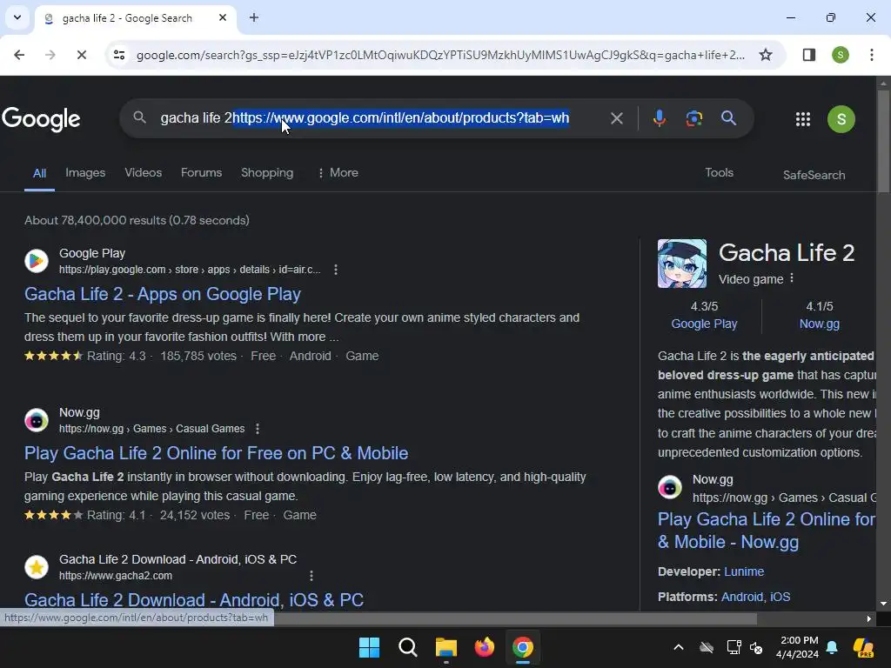This screenshot has height=668, width=891.
Task: Open options for gacha2.com result
Action: pyautogui.click(x=312, y=576)
